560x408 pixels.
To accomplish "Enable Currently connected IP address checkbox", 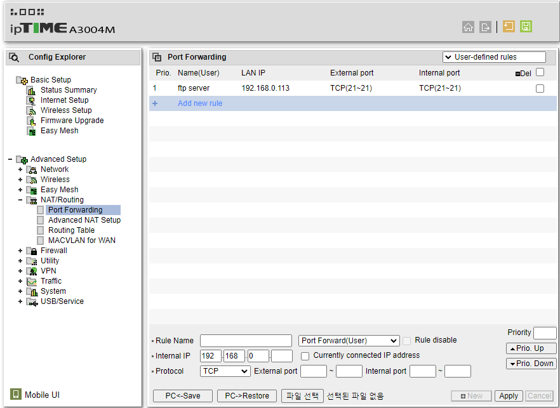I will (x=305, y=356).
